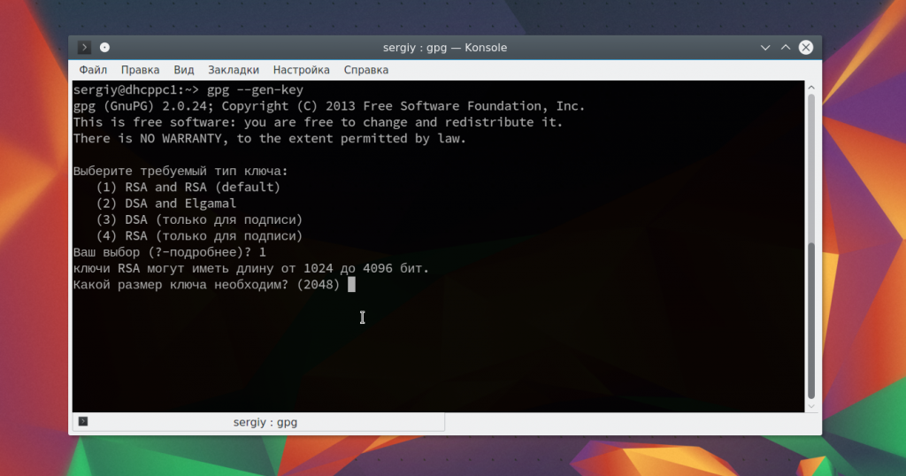Open the Правка menu
This screenshot has width=906, height=476.
[140, 70]
